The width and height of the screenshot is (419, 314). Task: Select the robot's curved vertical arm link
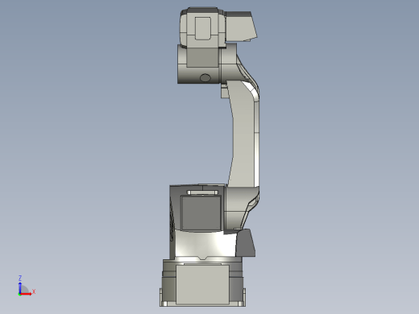[244, 134]
